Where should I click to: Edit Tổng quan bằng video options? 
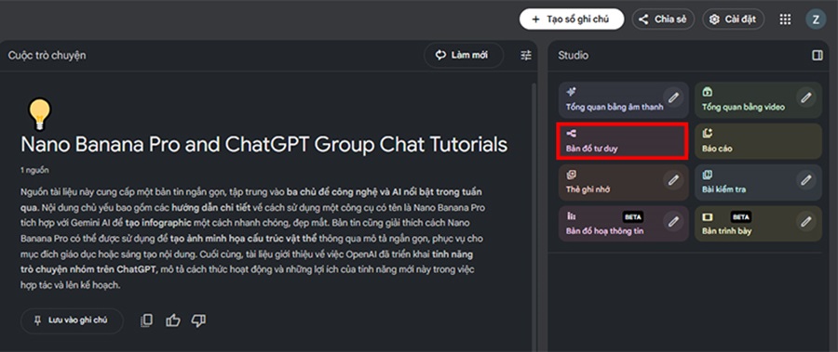(x=806, y=98)
